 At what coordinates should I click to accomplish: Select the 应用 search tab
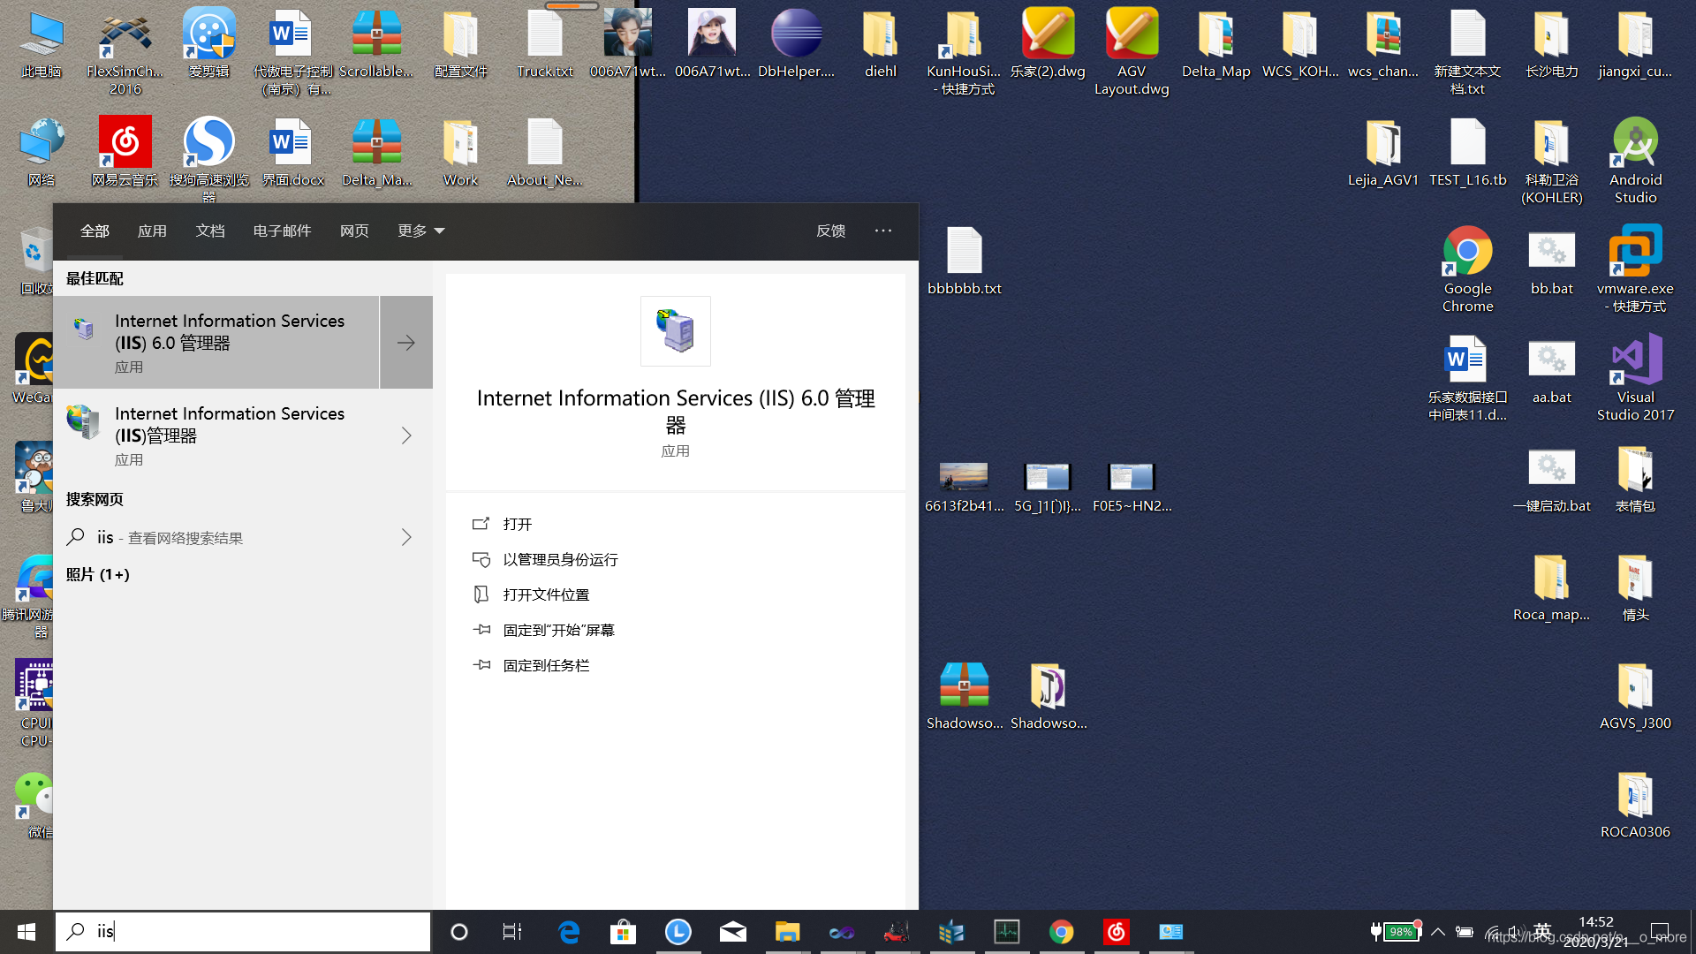coord(152,231)
